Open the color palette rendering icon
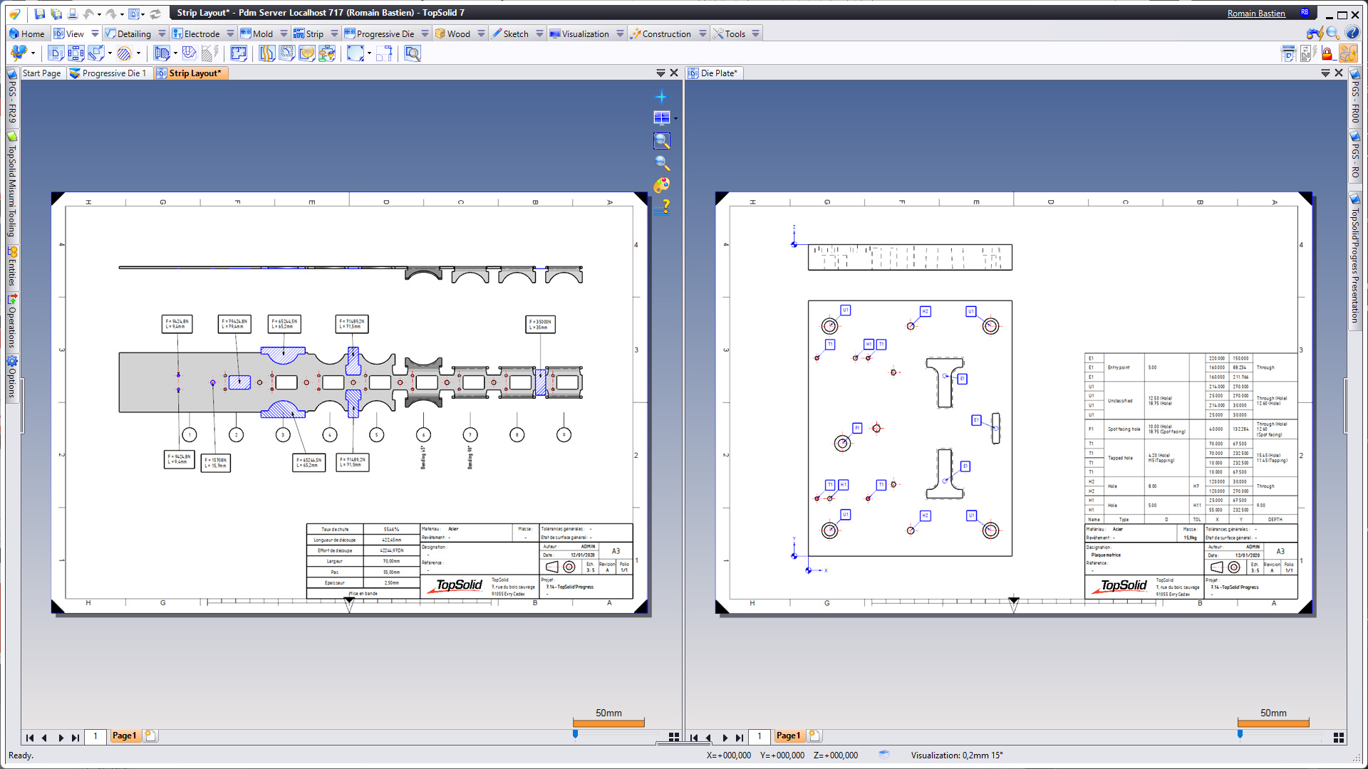This screenshot has width=1368, height=769. [661, 185]
